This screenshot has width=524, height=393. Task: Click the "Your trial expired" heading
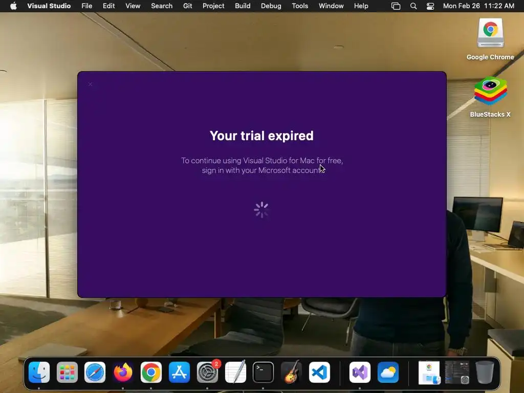coord(261,136)
